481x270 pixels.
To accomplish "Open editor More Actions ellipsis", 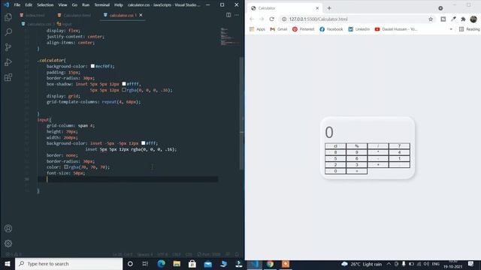I will [237, 15].
